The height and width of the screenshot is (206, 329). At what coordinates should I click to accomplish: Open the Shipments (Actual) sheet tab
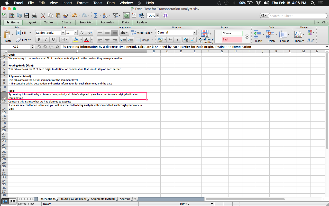point(103,199)
